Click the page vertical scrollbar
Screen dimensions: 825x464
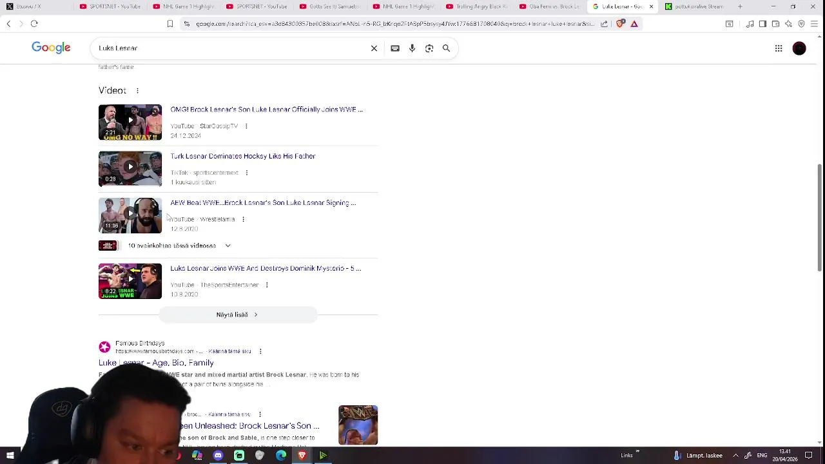[820, 218]
